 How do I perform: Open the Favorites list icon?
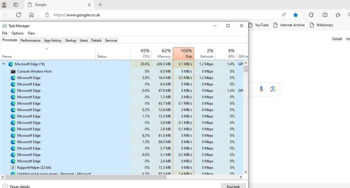click(x=338, y=15)
